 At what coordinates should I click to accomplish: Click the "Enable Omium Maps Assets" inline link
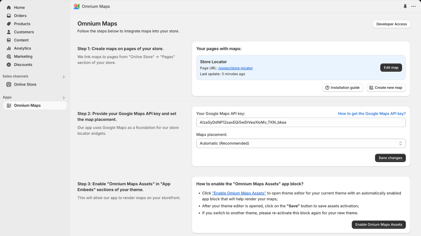click(239, 193)
